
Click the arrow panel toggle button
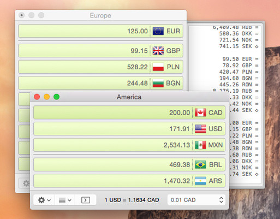coord(86,200)
